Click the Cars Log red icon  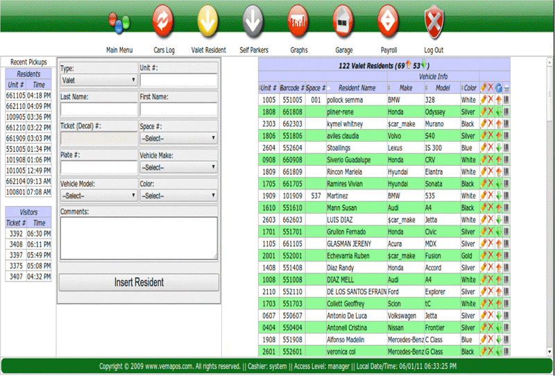[164, 21]
